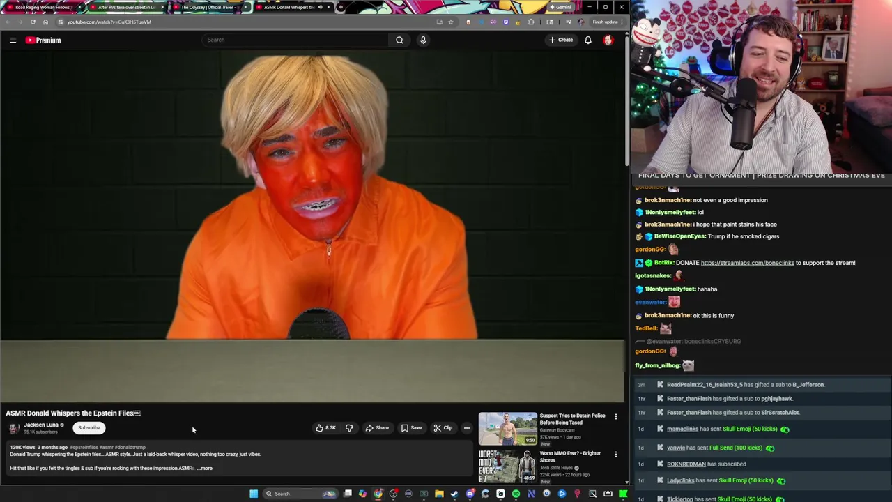Open options menu for Worst MMO Ever video

[615, 455]
